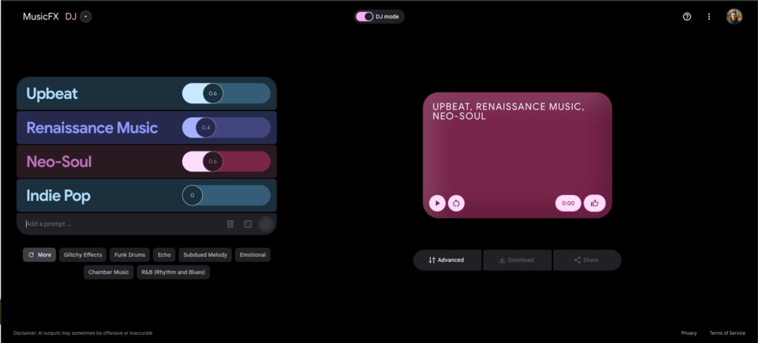Screen dimensions: 758x343
Task: Open the Terms of Service link
Action: [727, 333]
